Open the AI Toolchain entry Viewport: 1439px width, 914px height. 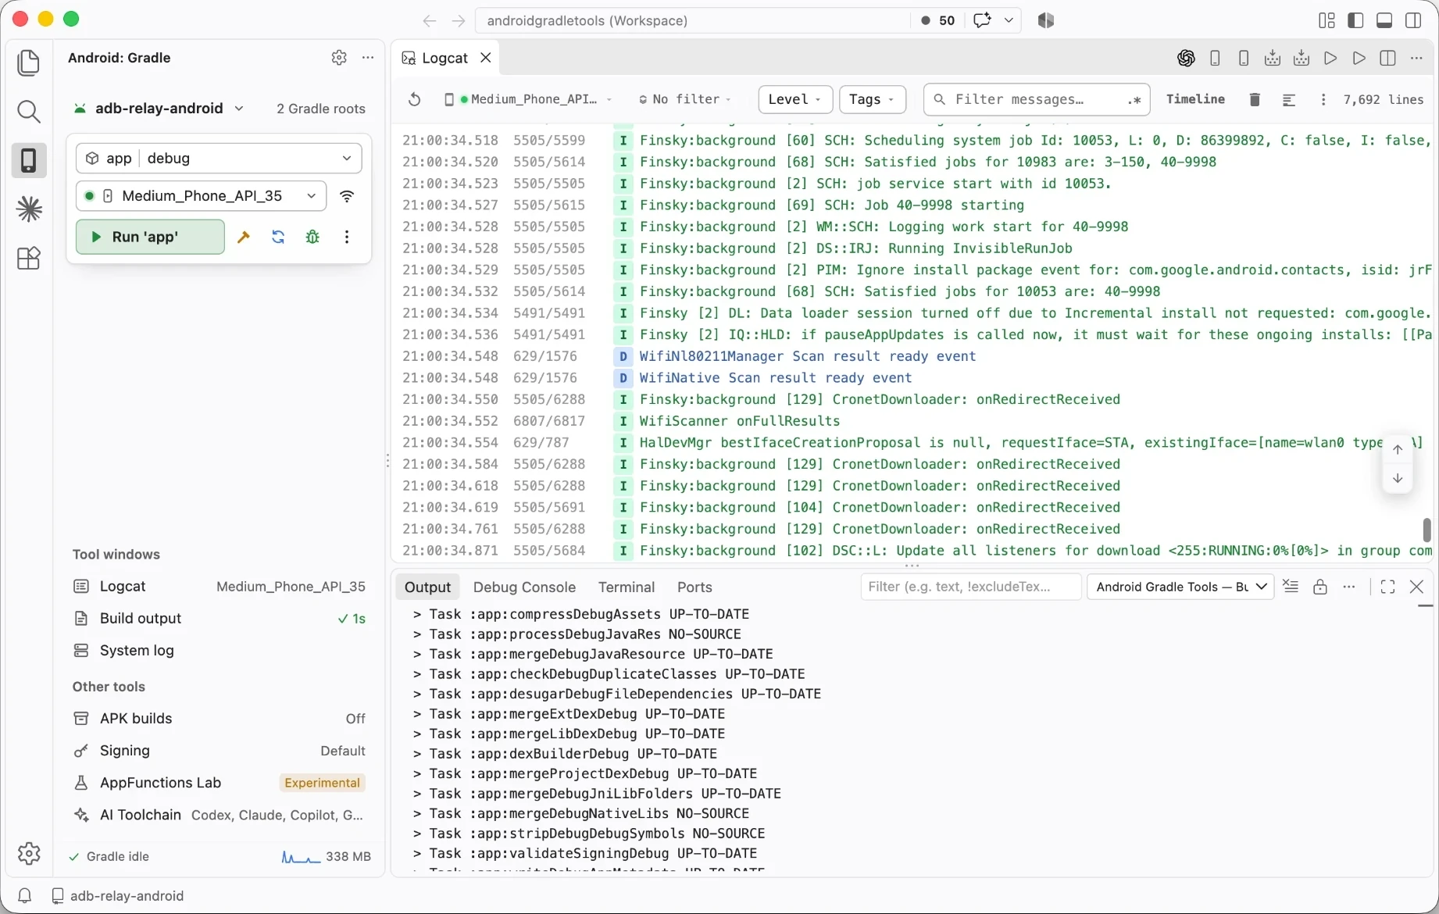(x=219, y=815)
